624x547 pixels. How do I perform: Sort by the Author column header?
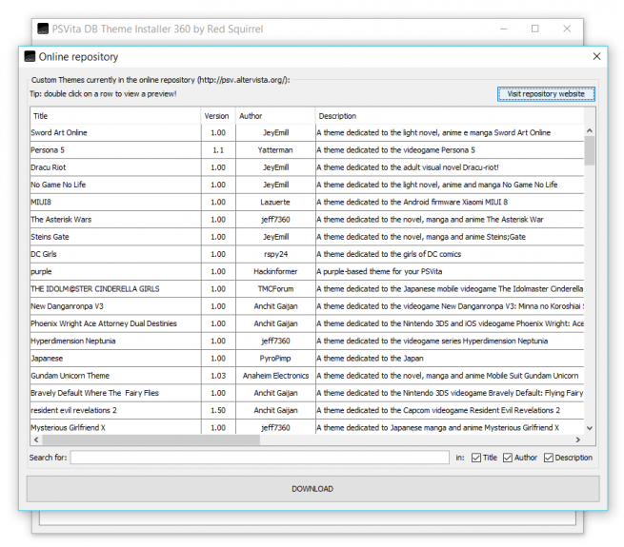click(274, 116)
